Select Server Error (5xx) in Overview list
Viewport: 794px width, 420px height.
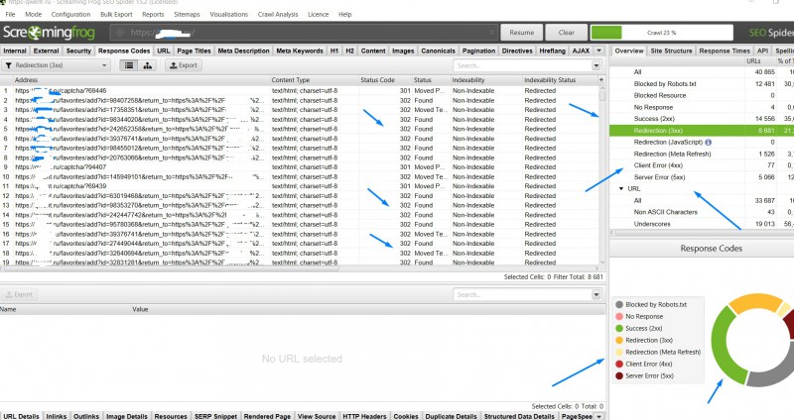coord(659,177)
